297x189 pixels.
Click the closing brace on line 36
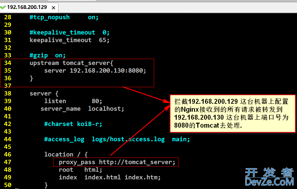[x=32, y=78]
